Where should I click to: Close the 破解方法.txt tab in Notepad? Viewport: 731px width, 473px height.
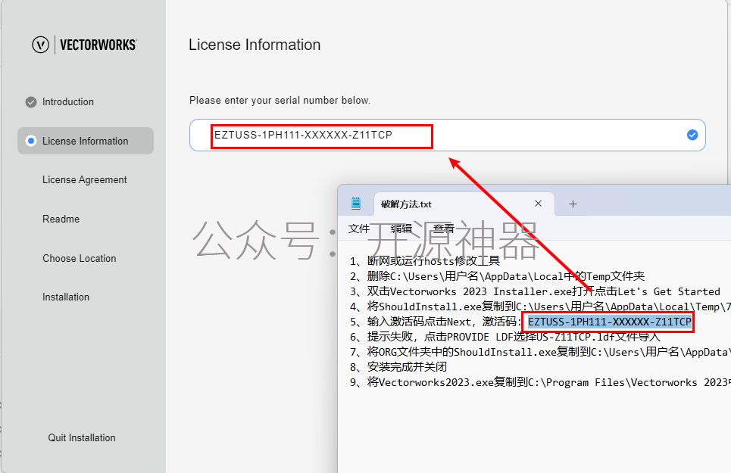point(538,204)
